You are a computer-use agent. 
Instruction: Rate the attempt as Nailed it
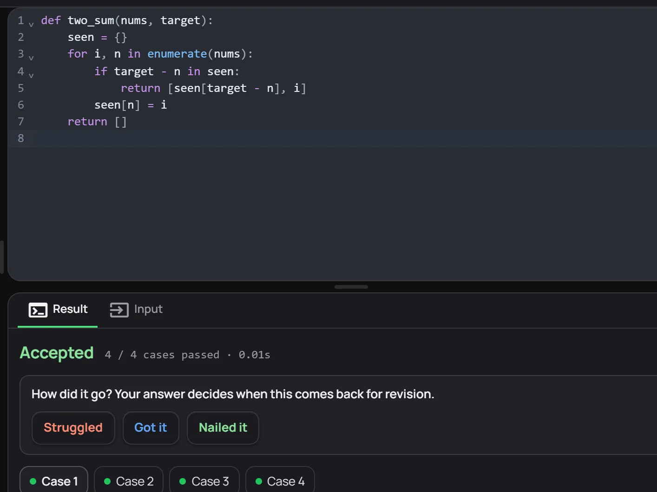point(223,427)
